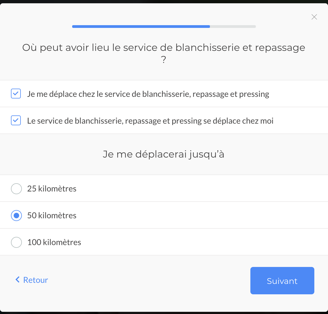The image size is (328, 314).
Task: Click the "Je me déplace chez le service" label text
Action: pos(148,94)
